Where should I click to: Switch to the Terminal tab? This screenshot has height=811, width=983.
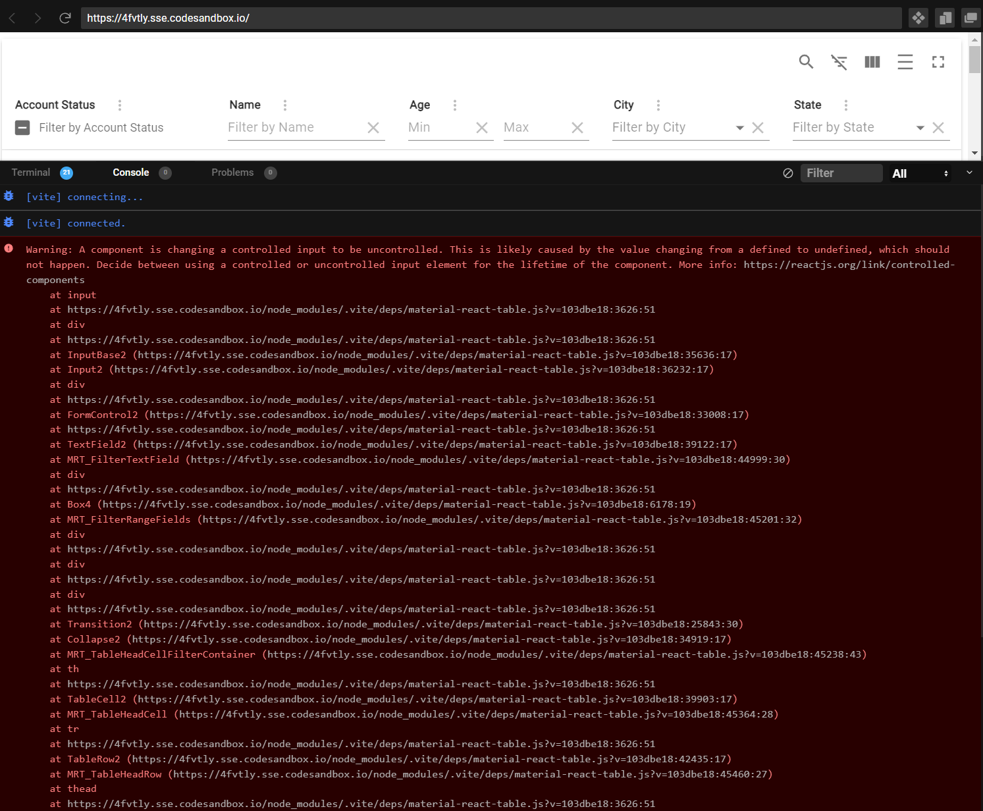(x=30, y=172)
